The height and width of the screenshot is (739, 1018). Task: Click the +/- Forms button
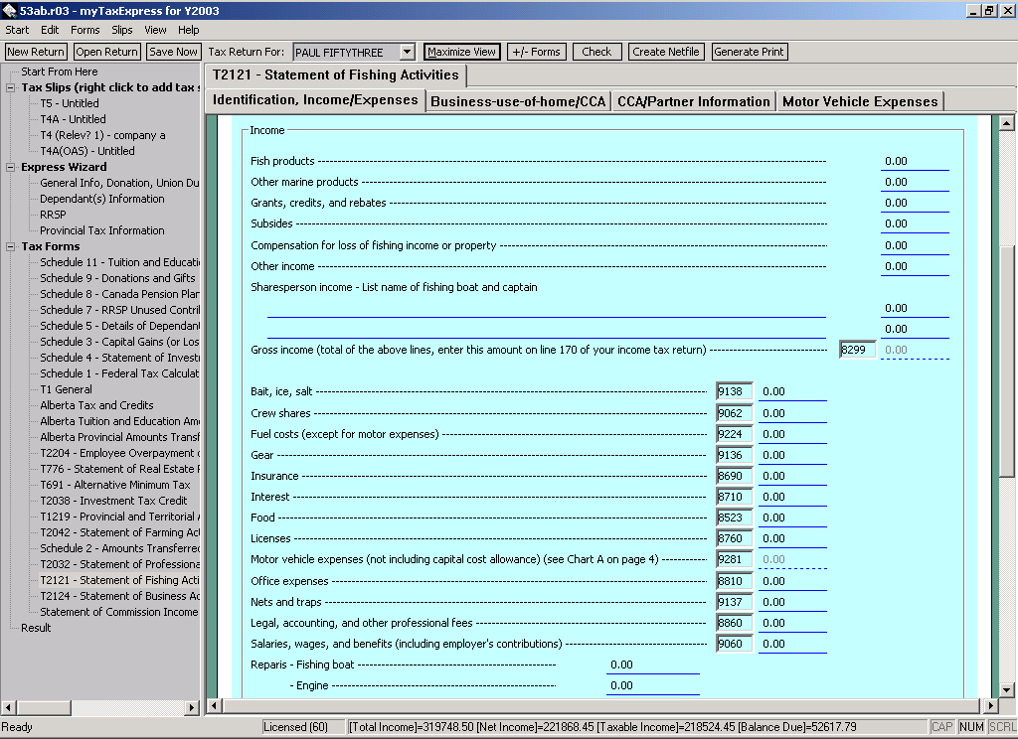coord(536,52)
